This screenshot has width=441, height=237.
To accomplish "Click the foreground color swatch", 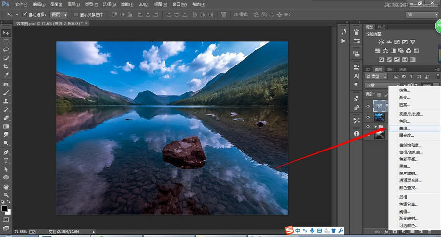I will tap(4, 208).
